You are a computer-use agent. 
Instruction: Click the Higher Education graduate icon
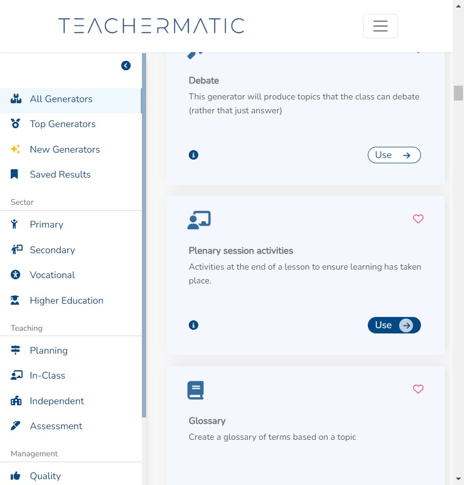pos(15,300)
